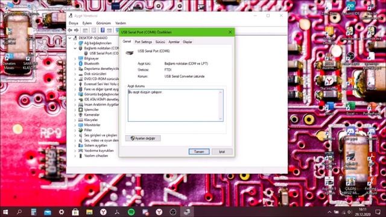Expand the Monitörler node
Viewport: 386px width, 217px height.
pos(75,125)
